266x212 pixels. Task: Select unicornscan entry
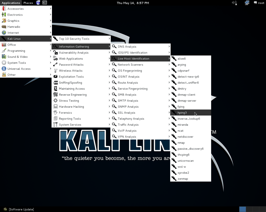click(x=190, y=160)
